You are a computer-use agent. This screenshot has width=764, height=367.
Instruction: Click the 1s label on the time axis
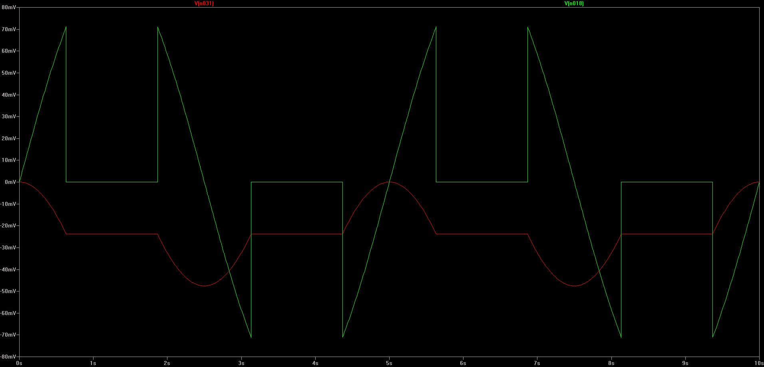[x=93, y=363]
